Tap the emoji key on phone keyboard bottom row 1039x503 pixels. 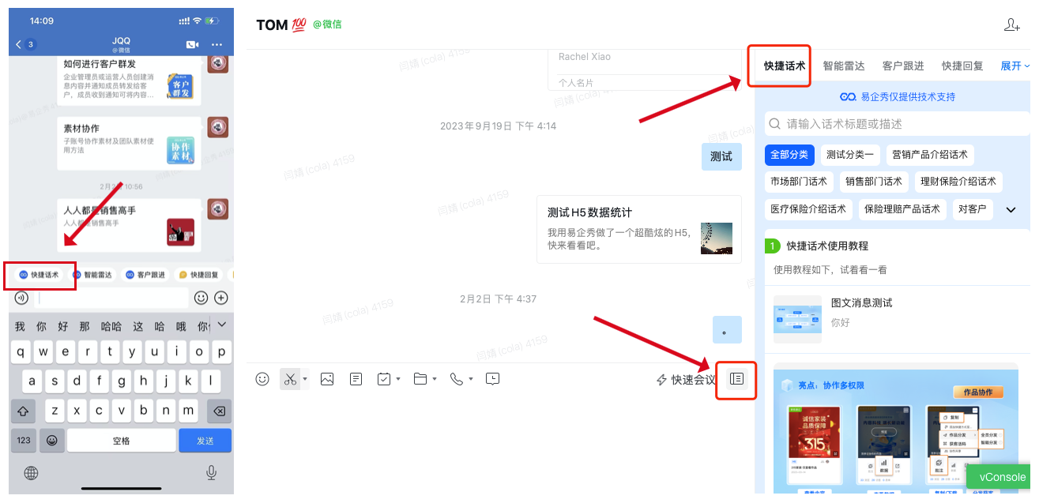tap(52, 441)
